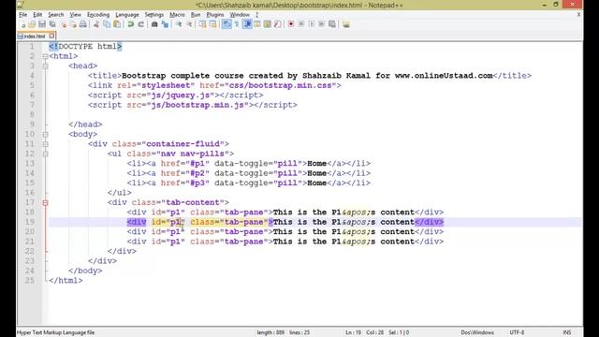Click the Print toolbar icon

coord(83,24)
